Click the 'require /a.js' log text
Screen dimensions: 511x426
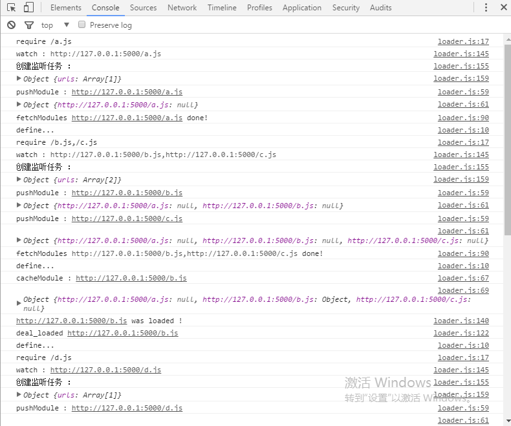44,41
